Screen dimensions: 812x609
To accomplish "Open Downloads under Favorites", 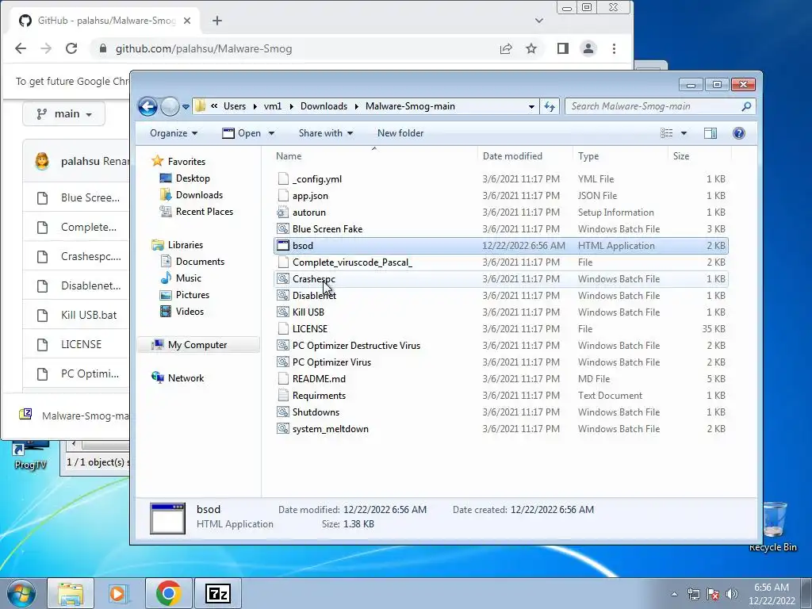I will (199, 195).
